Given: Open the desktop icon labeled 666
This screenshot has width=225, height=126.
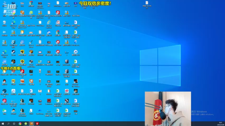Looking at the screenshot, I should coord(75,4).
